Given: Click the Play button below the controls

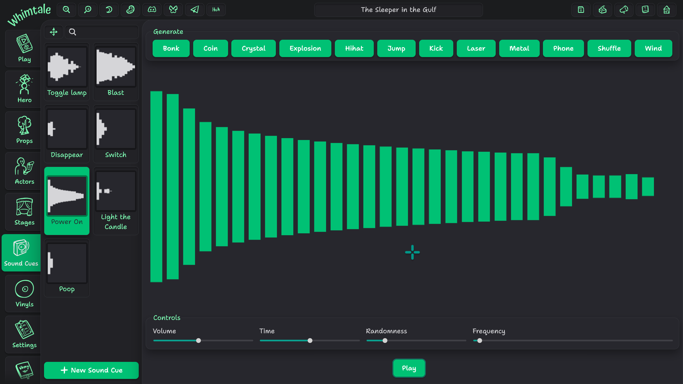Looking at the screenshot, I should coord(409,368).
